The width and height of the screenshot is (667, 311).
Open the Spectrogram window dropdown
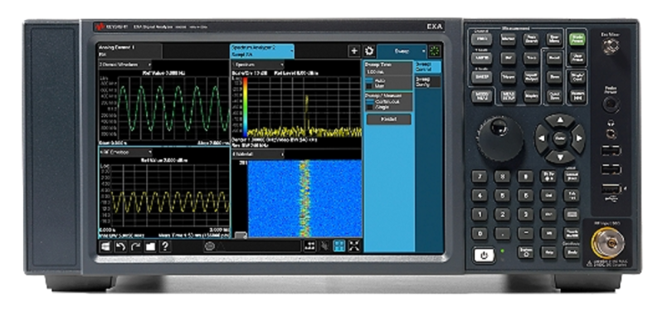point(258,154)
